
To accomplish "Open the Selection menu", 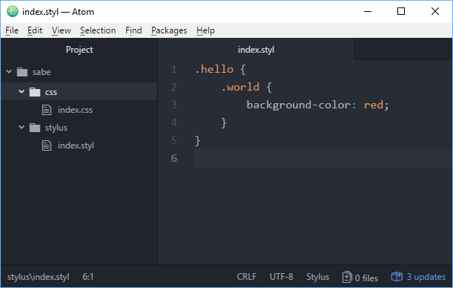I will [x=98, y=30].
